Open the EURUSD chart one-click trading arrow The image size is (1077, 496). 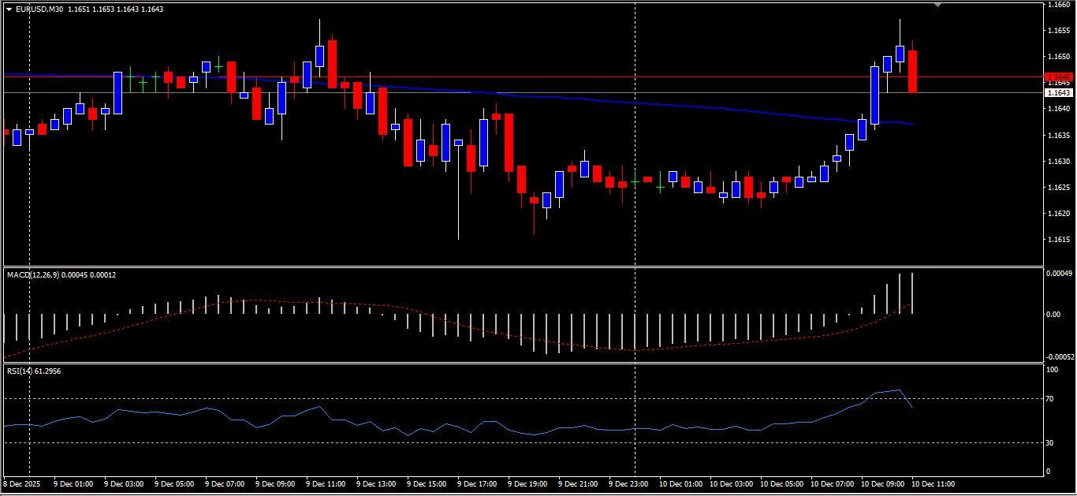[9, 9]
